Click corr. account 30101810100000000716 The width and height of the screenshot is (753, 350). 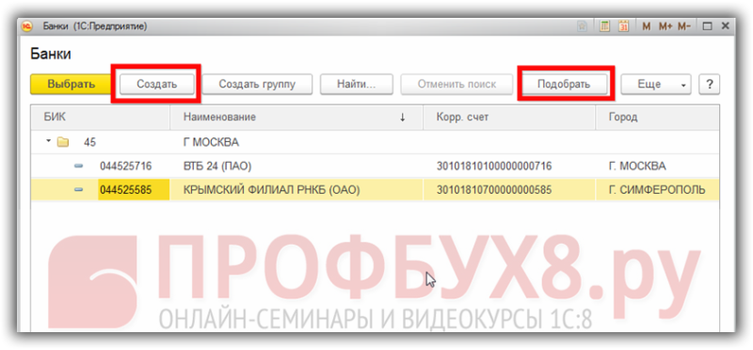click(493, 167)
